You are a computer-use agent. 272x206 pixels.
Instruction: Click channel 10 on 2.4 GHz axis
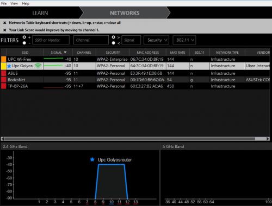(112, 202)
